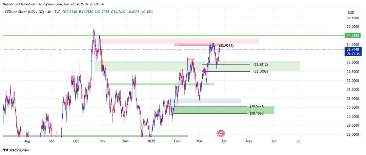Select the blue rectangle near 31.0000

point(209,101)
